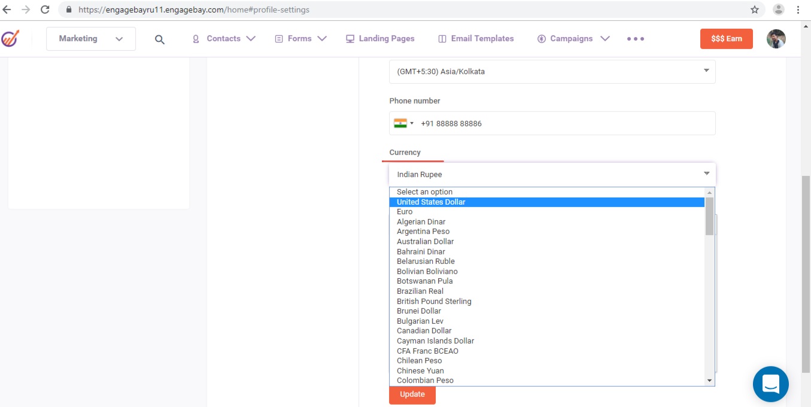Expand the Marketing module dropdown
Image resolution: width=811 pixels, height=407 pixels.
tap(91, 39)
